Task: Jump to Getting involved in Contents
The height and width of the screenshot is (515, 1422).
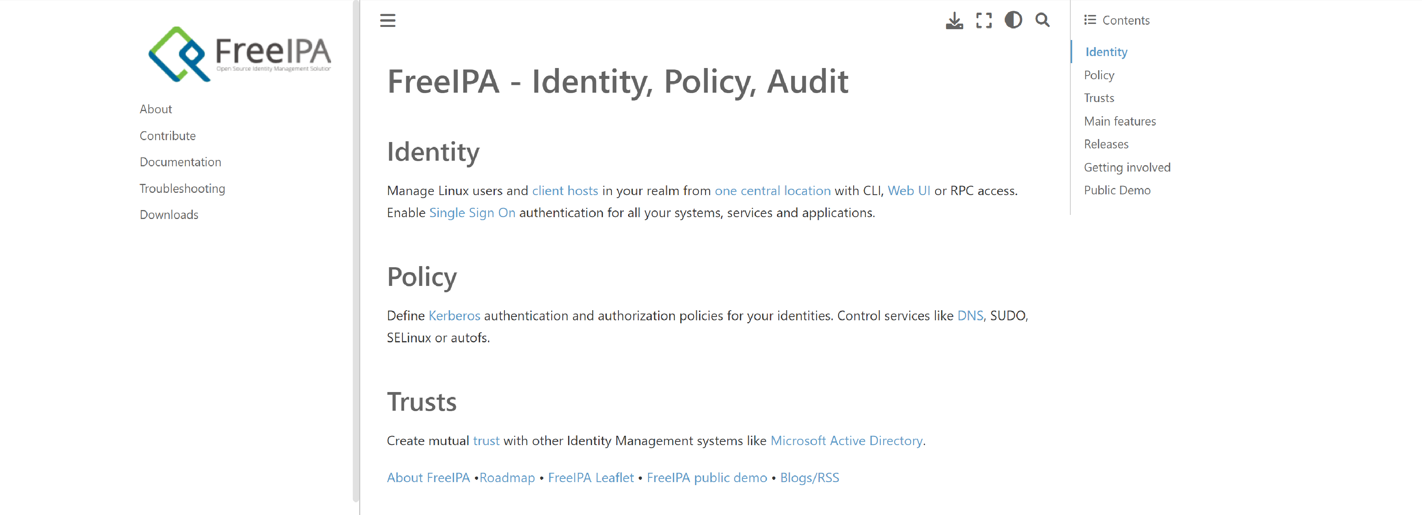Action: (1127, 167)
